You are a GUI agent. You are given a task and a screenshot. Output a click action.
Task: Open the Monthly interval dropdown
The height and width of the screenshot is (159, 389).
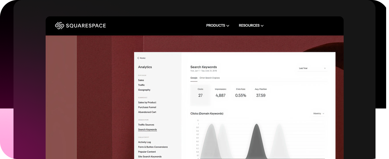319,114
